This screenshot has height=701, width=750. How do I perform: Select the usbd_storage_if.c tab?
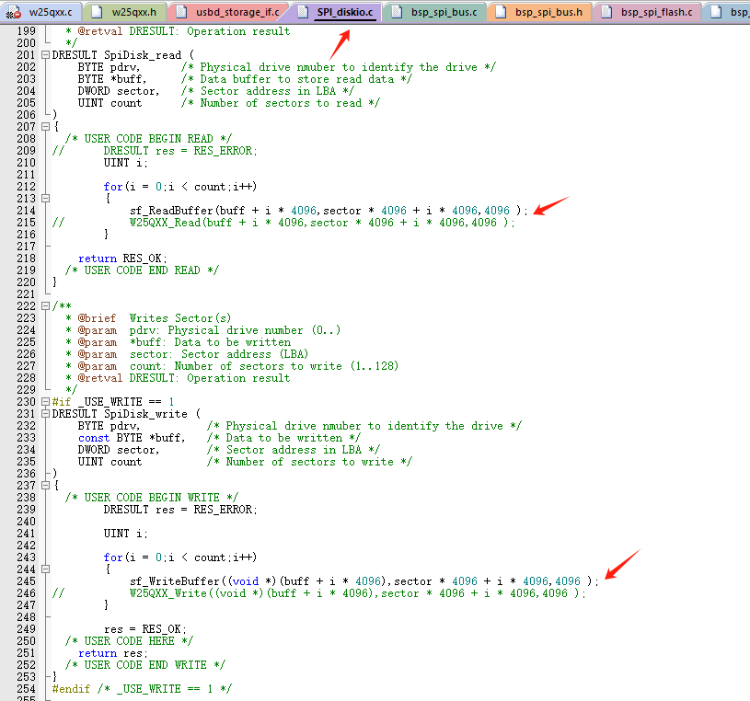click(x=229, y=12)
